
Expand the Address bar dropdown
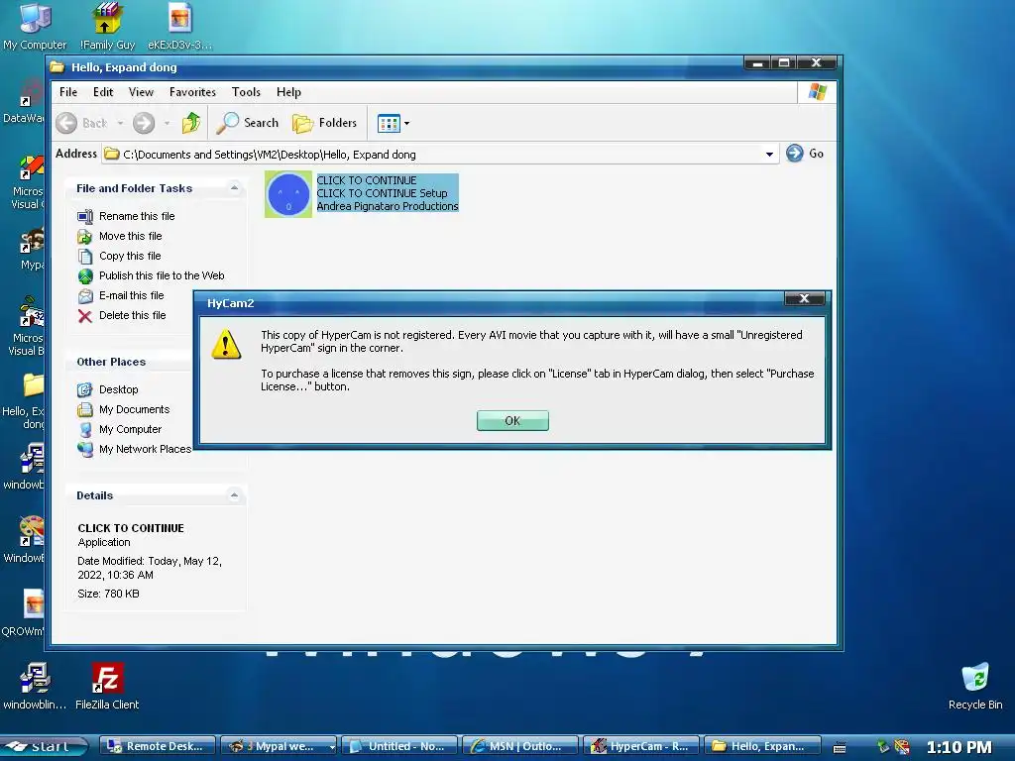[769, 154]
